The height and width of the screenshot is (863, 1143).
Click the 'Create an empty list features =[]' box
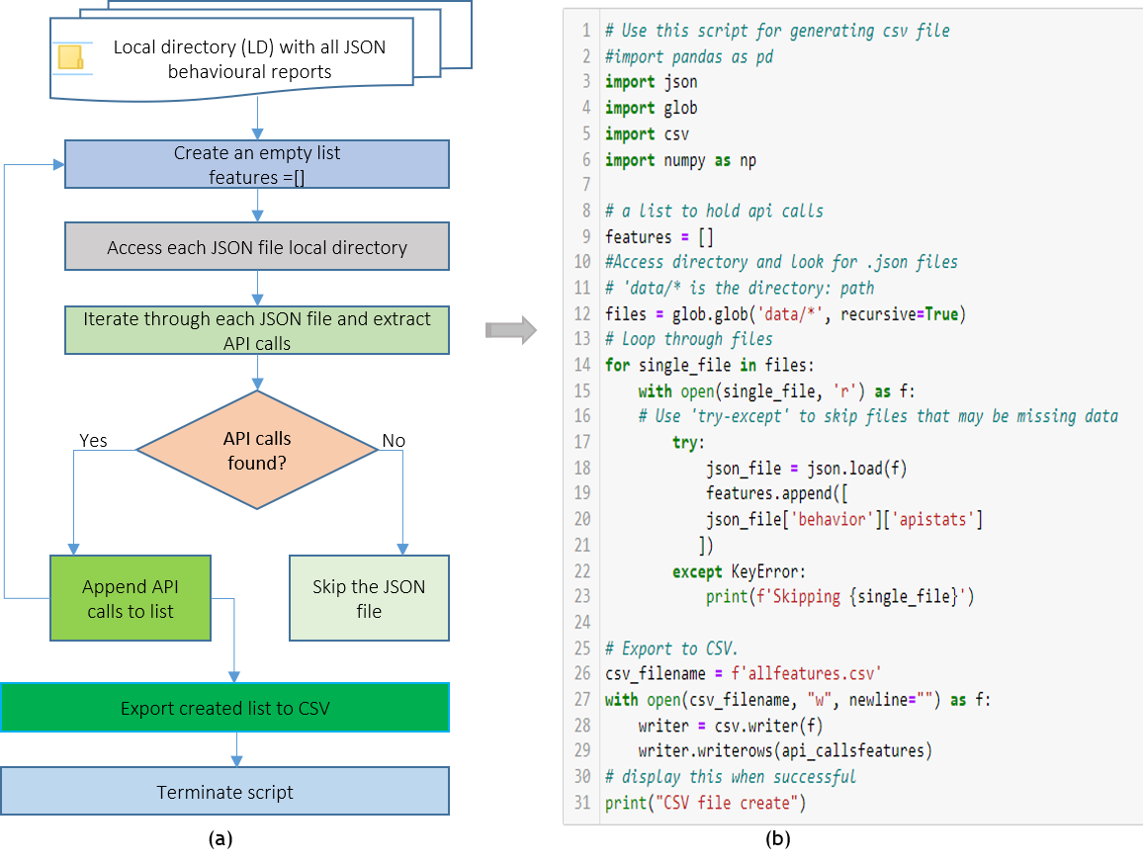click(x=257, y=164)
